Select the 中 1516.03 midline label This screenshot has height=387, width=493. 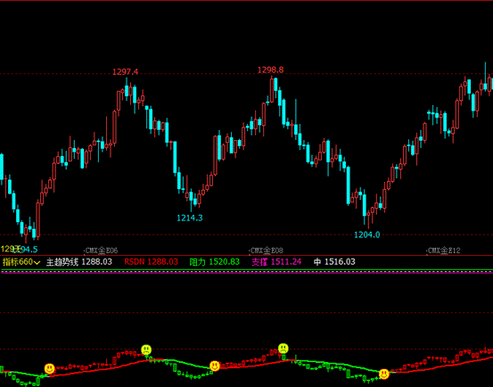point(334,262)
